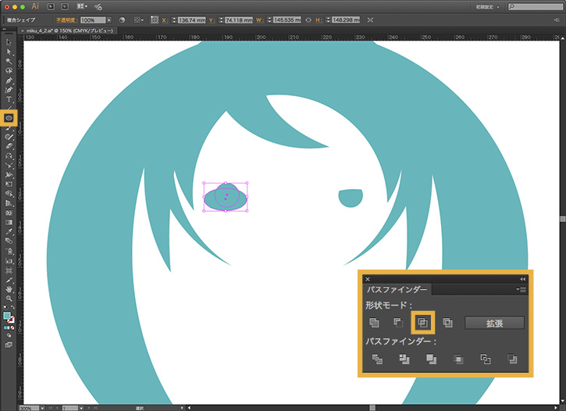
Task: Toggle the drawing mode button
Action: (9, 336)
